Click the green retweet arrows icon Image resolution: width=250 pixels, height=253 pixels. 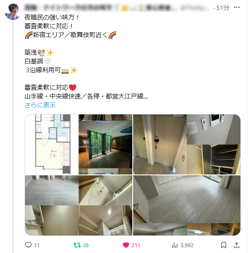pyautogui.click(x=77, y=245)
